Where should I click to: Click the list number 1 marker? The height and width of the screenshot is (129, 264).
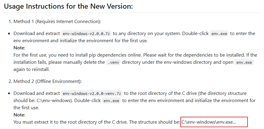[10, 21]
